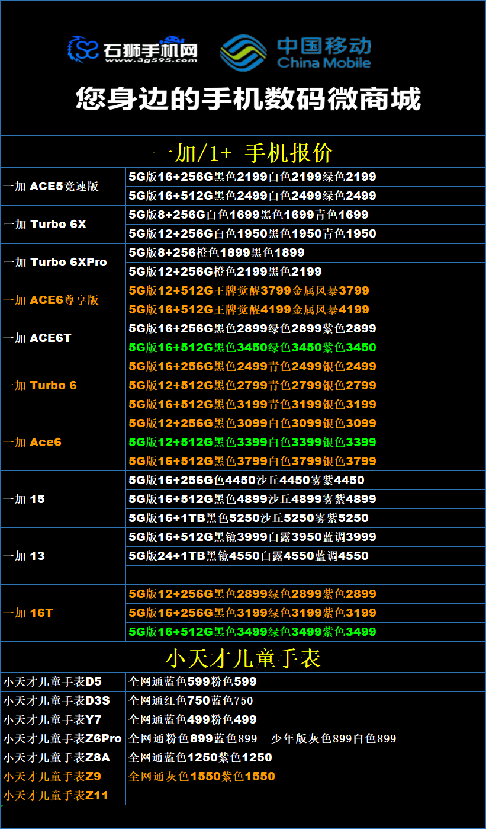Select the 小天才儿童手表Z6Pro row label

click(63, 738)
